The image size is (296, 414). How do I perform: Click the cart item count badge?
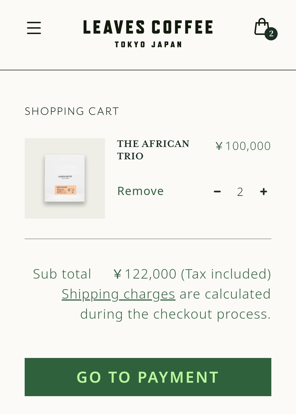coord(271,34)
